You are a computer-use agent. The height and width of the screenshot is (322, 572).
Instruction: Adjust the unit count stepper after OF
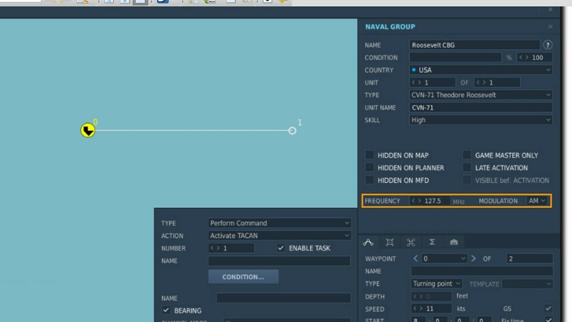coord(481,82)
